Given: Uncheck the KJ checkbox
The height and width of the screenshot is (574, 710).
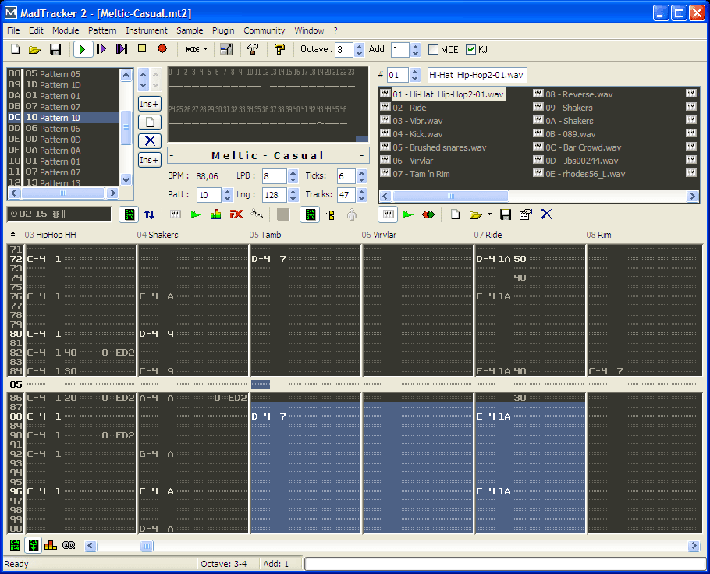Looking at the screenshot, I should (470, 50).
